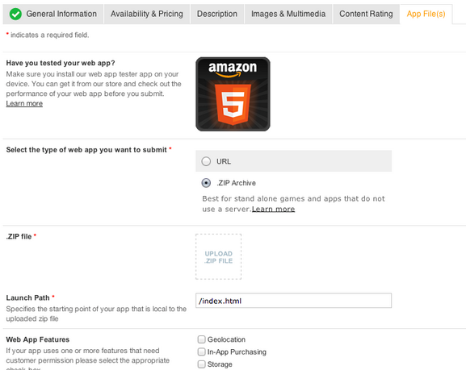Click the Amazon HTML5 web app tester icon
This screenshot has width=466, height=370.
tap(233, 94)
